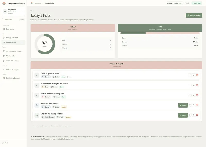Viewport: 206px width, 147px height.
Task: Click the 3/5 done progress ring
Action: [x=45, y=44]
